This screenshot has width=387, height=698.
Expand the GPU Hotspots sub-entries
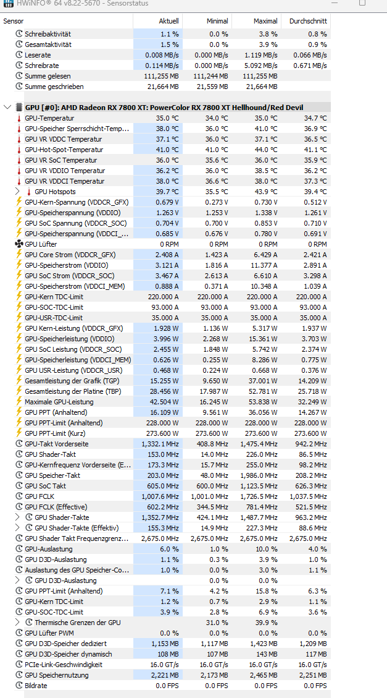click(x=17, y=192)
